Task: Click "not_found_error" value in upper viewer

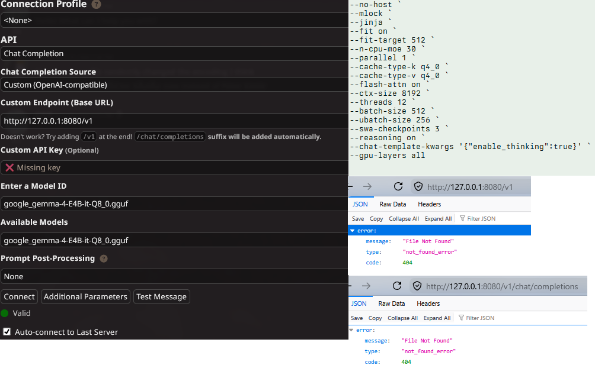Action: [x=430, y=252]
